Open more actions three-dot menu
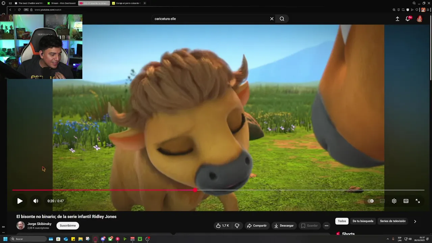 pyautogui.click(x=326, y=225)
